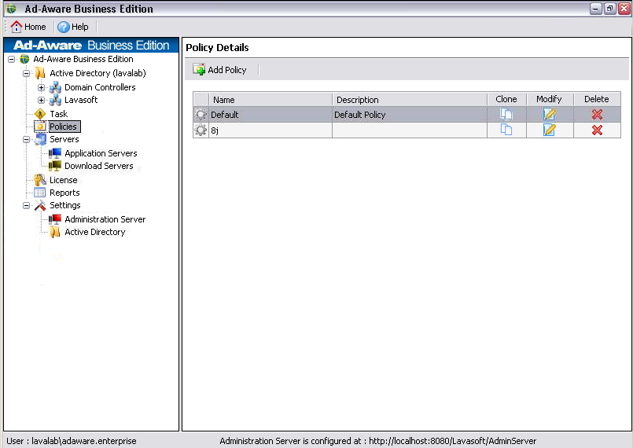633x448 pixels.
Task: Expand the Lavasoft node
Action: (41, 100)
